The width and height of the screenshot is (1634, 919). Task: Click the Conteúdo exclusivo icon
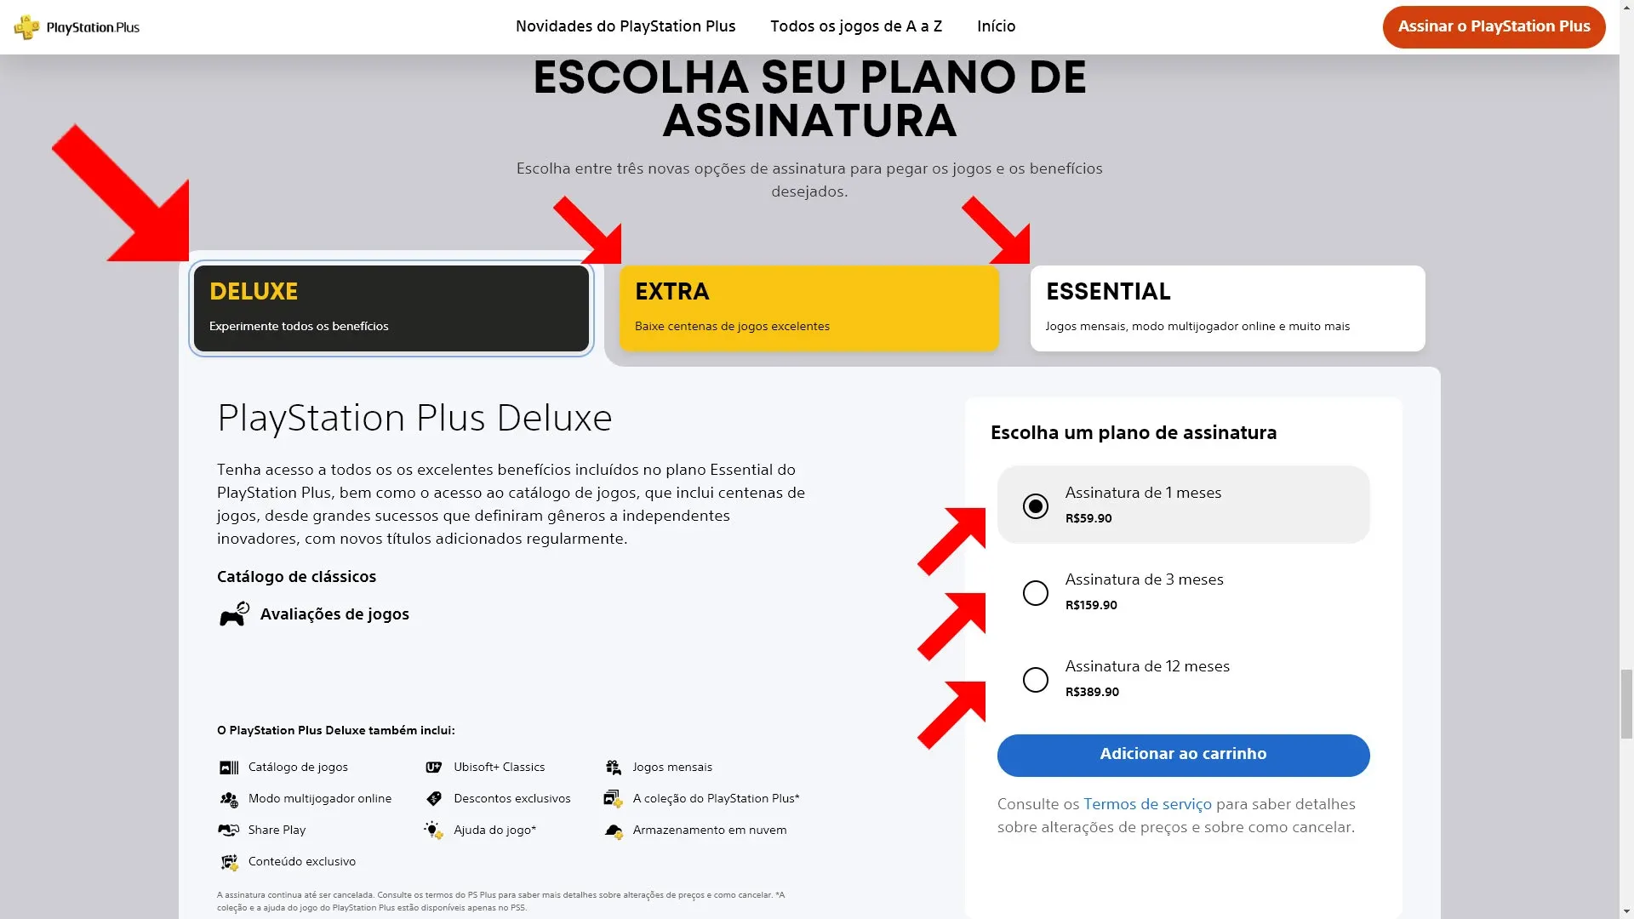pos(229,860)
